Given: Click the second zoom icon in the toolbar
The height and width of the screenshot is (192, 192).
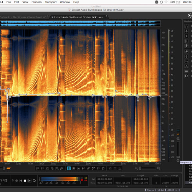Looking at the screenshot, I should [x=42, y=168].
